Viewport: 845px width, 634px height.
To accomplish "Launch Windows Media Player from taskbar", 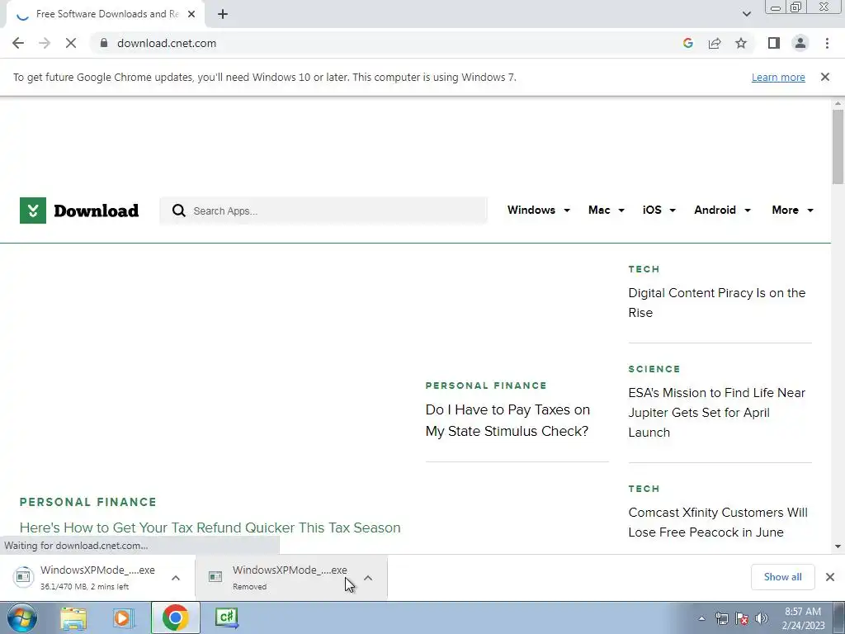I will (123, 618).
